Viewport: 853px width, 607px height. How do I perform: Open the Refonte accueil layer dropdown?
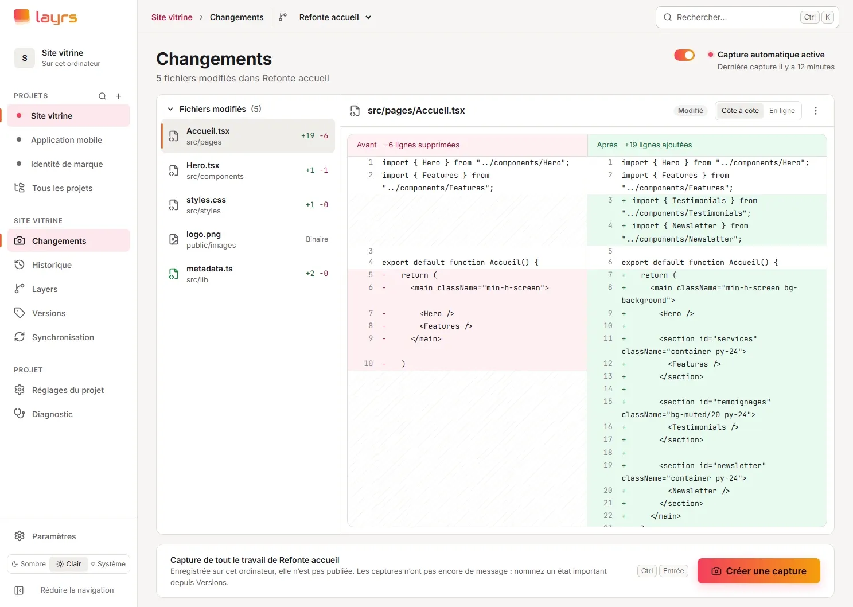click(335, 17)
